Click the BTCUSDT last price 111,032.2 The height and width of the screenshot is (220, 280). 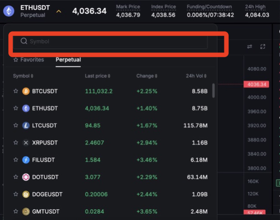(x=99, y=91)
